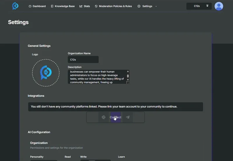Image resolution: width=233 pixels, height=161 pixels.
Task: Open the user profile avatar
Action: (x=219, y=6)
